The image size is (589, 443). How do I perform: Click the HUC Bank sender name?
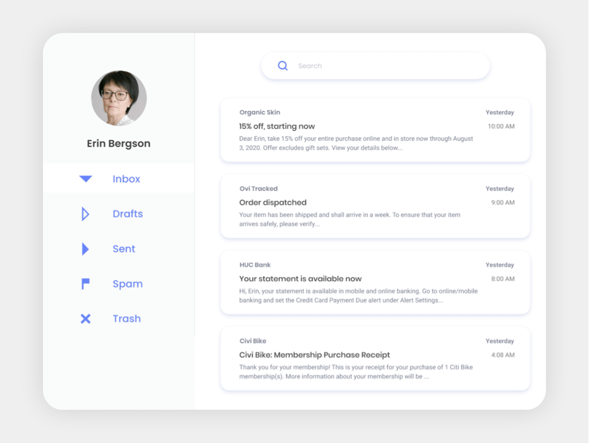255,264
